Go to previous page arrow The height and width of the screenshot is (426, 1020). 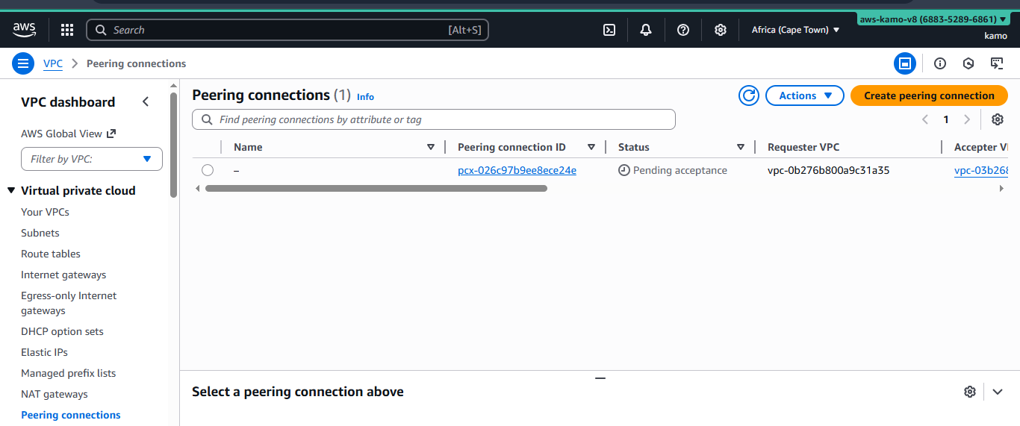pyautogui.click(x=925, y=119)
